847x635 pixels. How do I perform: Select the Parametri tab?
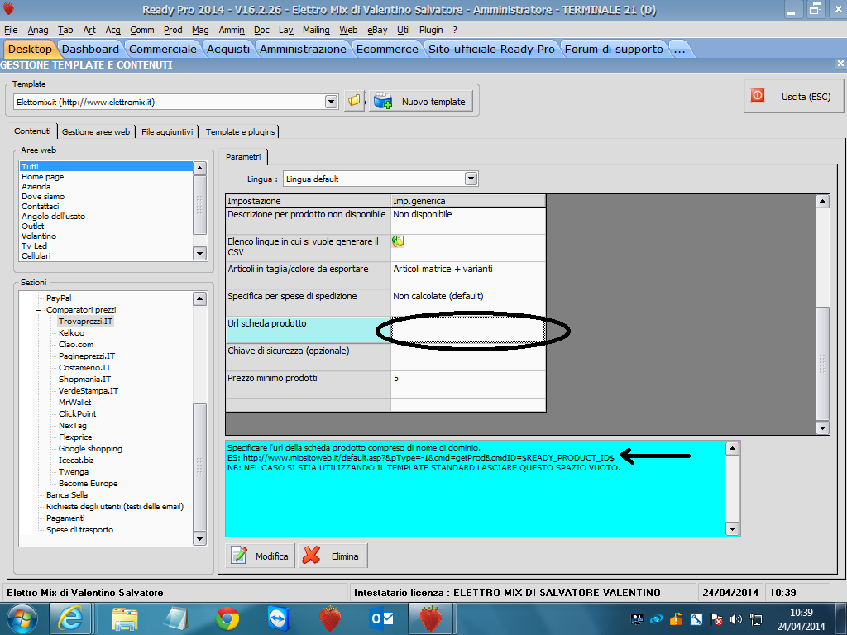tap(243, 156)
